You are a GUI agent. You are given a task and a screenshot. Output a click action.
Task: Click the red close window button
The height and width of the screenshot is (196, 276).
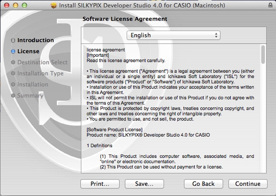(7, 5)
